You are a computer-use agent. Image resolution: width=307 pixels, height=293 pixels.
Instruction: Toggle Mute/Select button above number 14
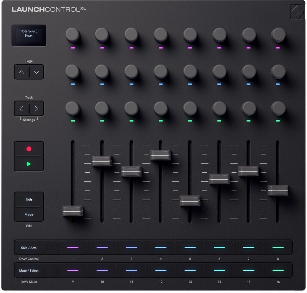(219, 270)
